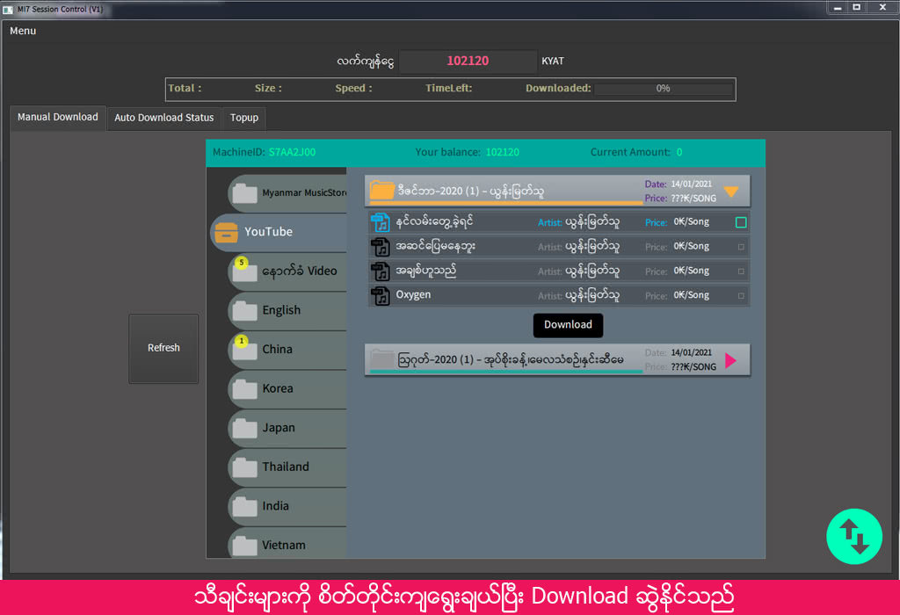The width and height of the screenshot is (900, 615).
Task: Tick the checkbox for the first song
Action: tap(741, 222)
